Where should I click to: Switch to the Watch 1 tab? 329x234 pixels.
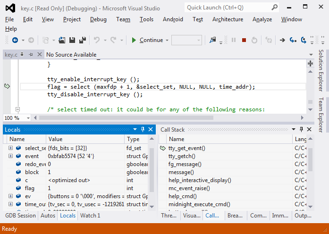point(90,216)
